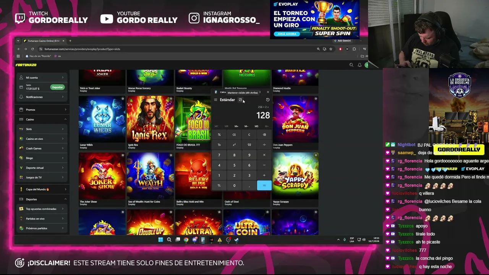Click the calculator plus key
Image resolution: width=489 pixels, height=275 pixels.
tap(264, 175)
